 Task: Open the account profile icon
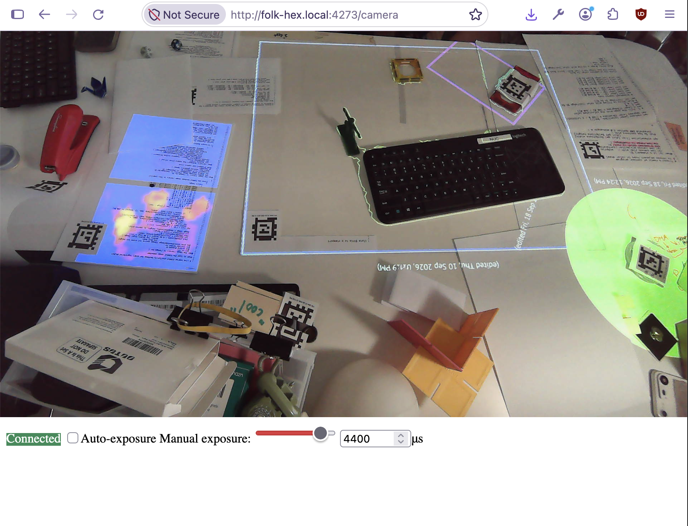[x=585, y=15]
